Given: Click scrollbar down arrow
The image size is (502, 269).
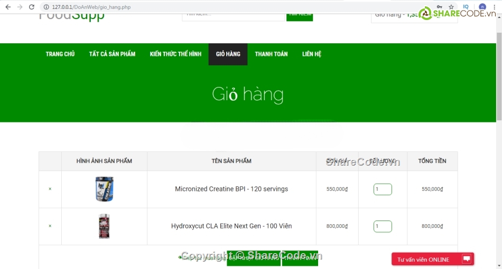Looking at the screenshot, I should coord(499,266).
